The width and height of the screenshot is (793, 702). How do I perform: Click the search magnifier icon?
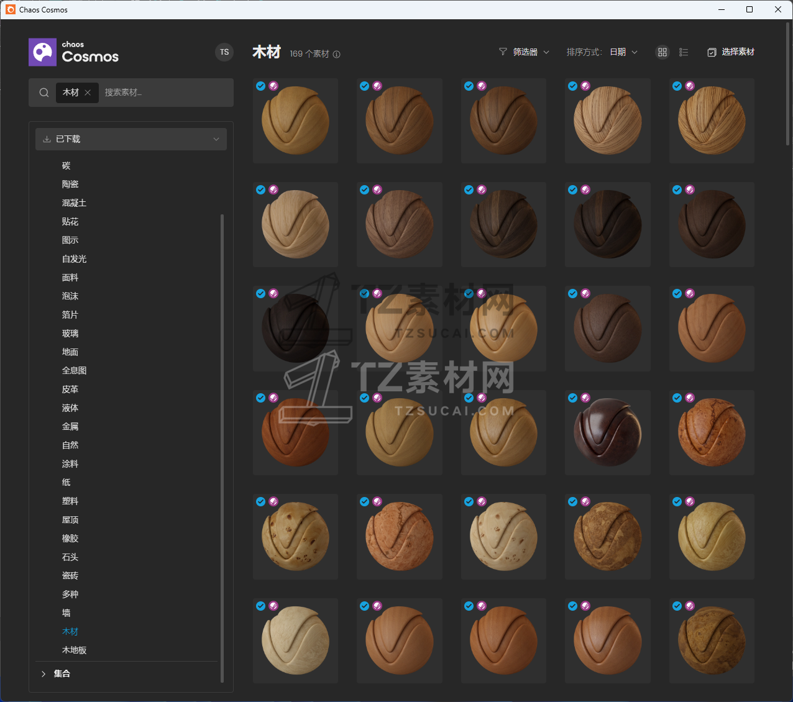pyautogui.click(x=44, y=93)
